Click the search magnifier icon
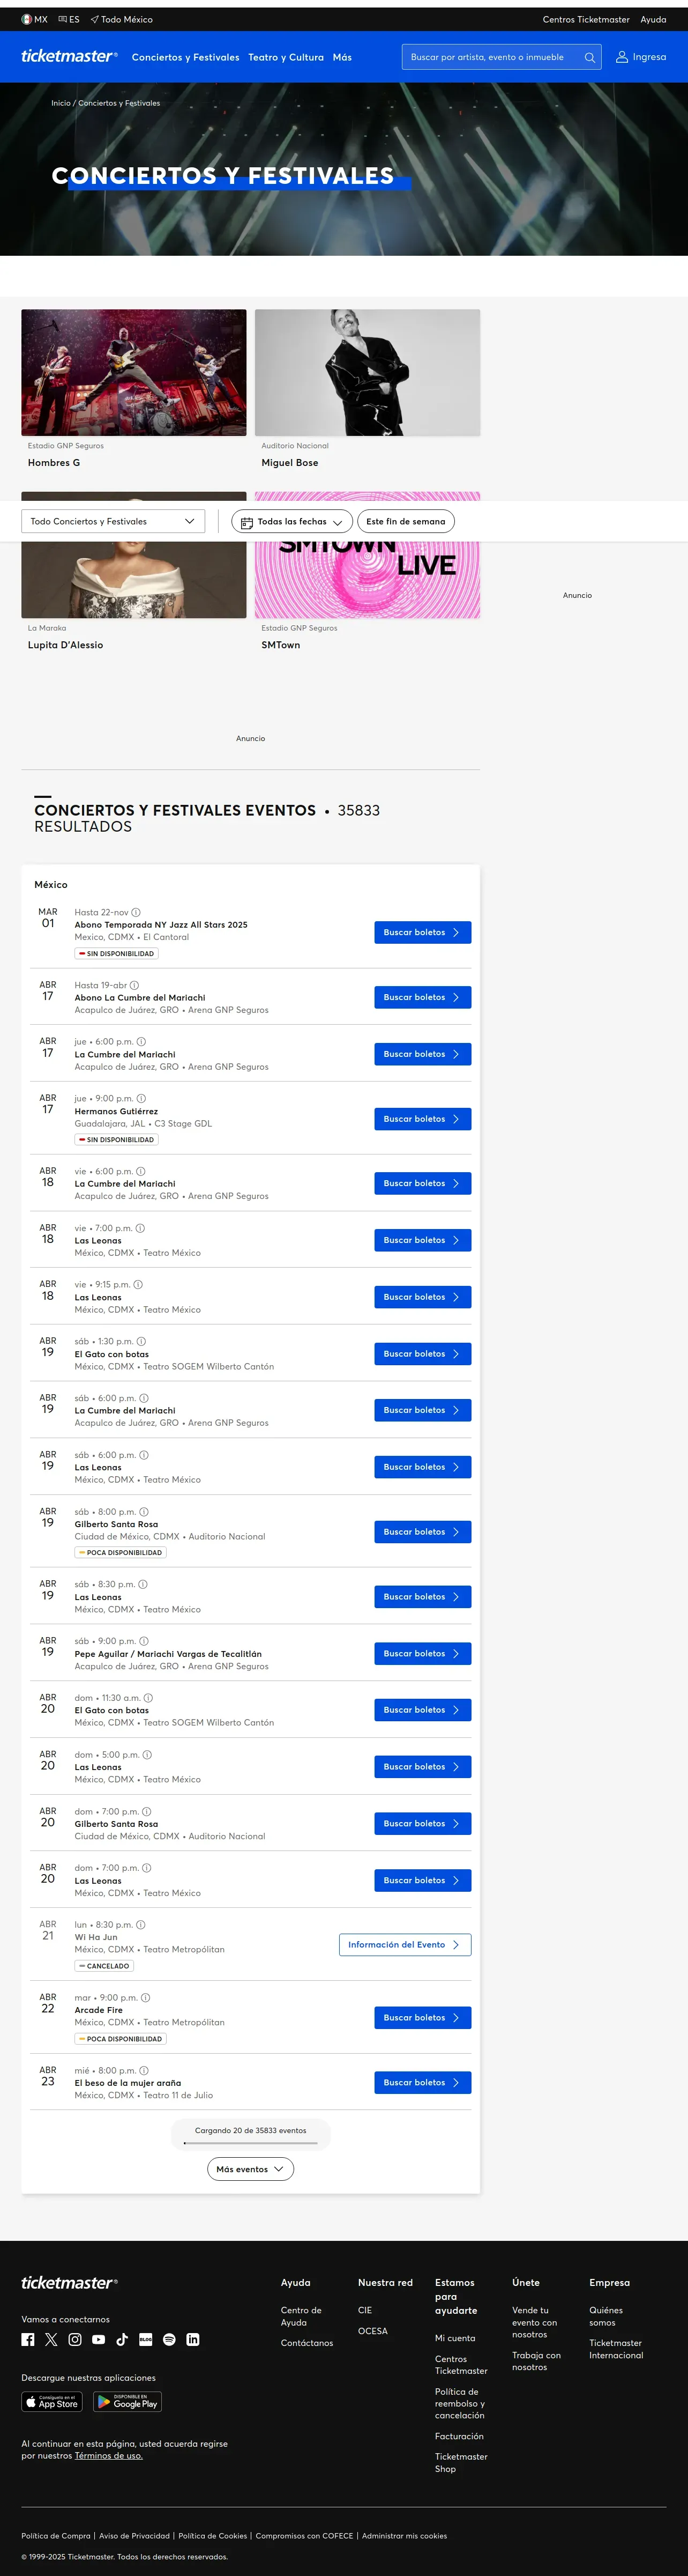This screenshot has width=688, height=2576. pyautogui.click(x=590, y=57)
